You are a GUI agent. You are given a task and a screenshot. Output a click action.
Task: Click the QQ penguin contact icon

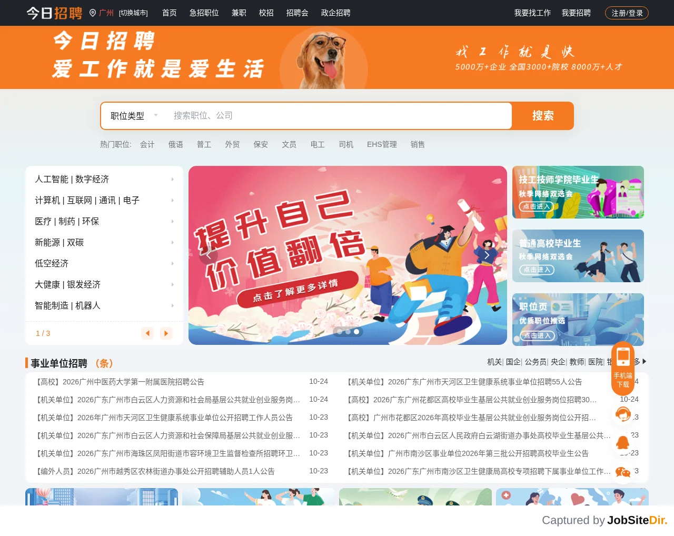tap(623, 443)
